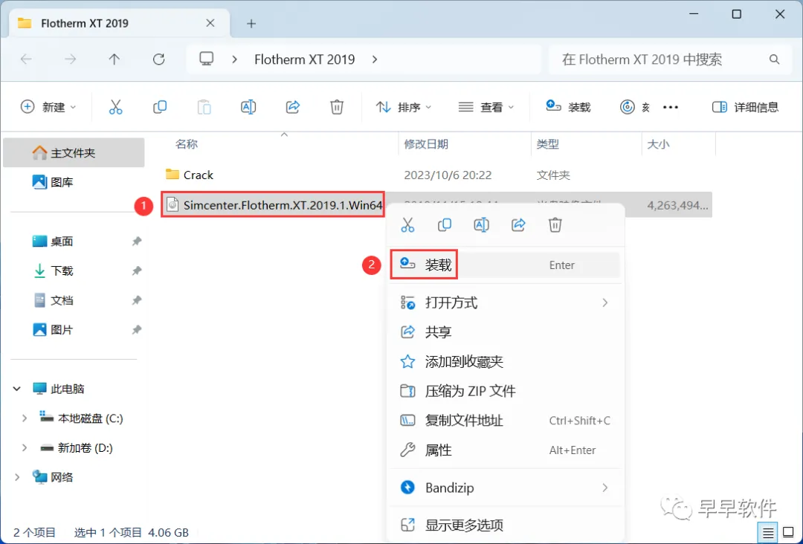
Task: Click the Rename icon in the toolbar
Action: pos(248,107)
